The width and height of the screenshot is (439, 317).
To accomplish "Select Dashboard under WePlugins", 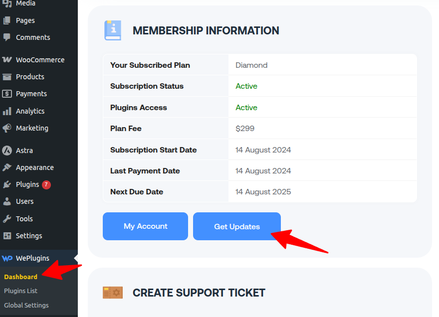I will [21, 277].
